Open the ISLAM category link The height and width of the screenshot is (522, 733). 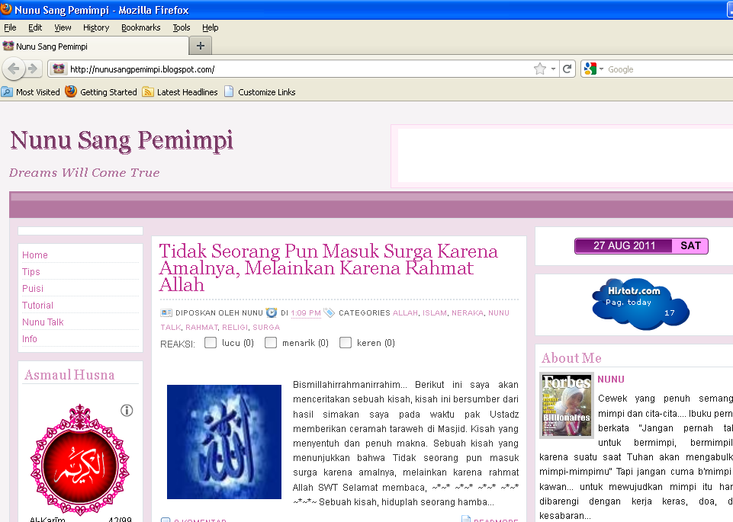tap(435, 313)
